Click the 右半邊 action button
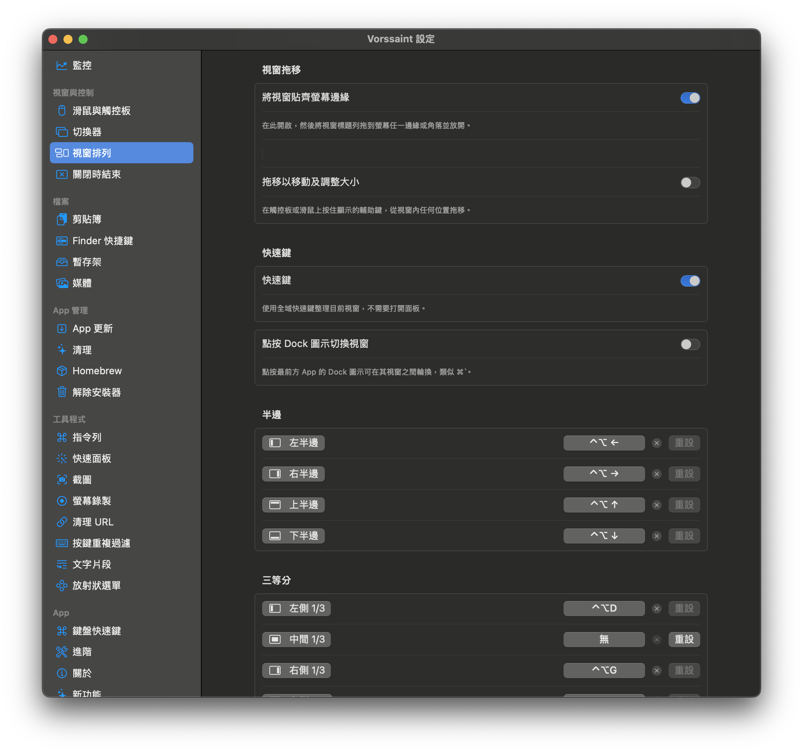Image resolution: width=803 pixels, height=753 pixels. [x=293, y=474]
